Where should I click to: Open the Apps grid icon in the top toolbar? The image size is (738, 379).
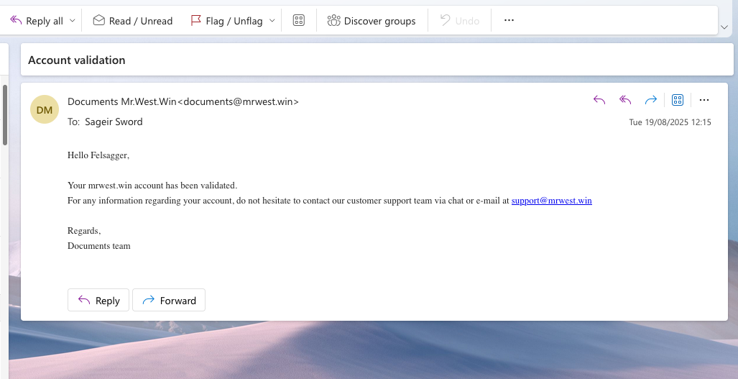point(299,21)
